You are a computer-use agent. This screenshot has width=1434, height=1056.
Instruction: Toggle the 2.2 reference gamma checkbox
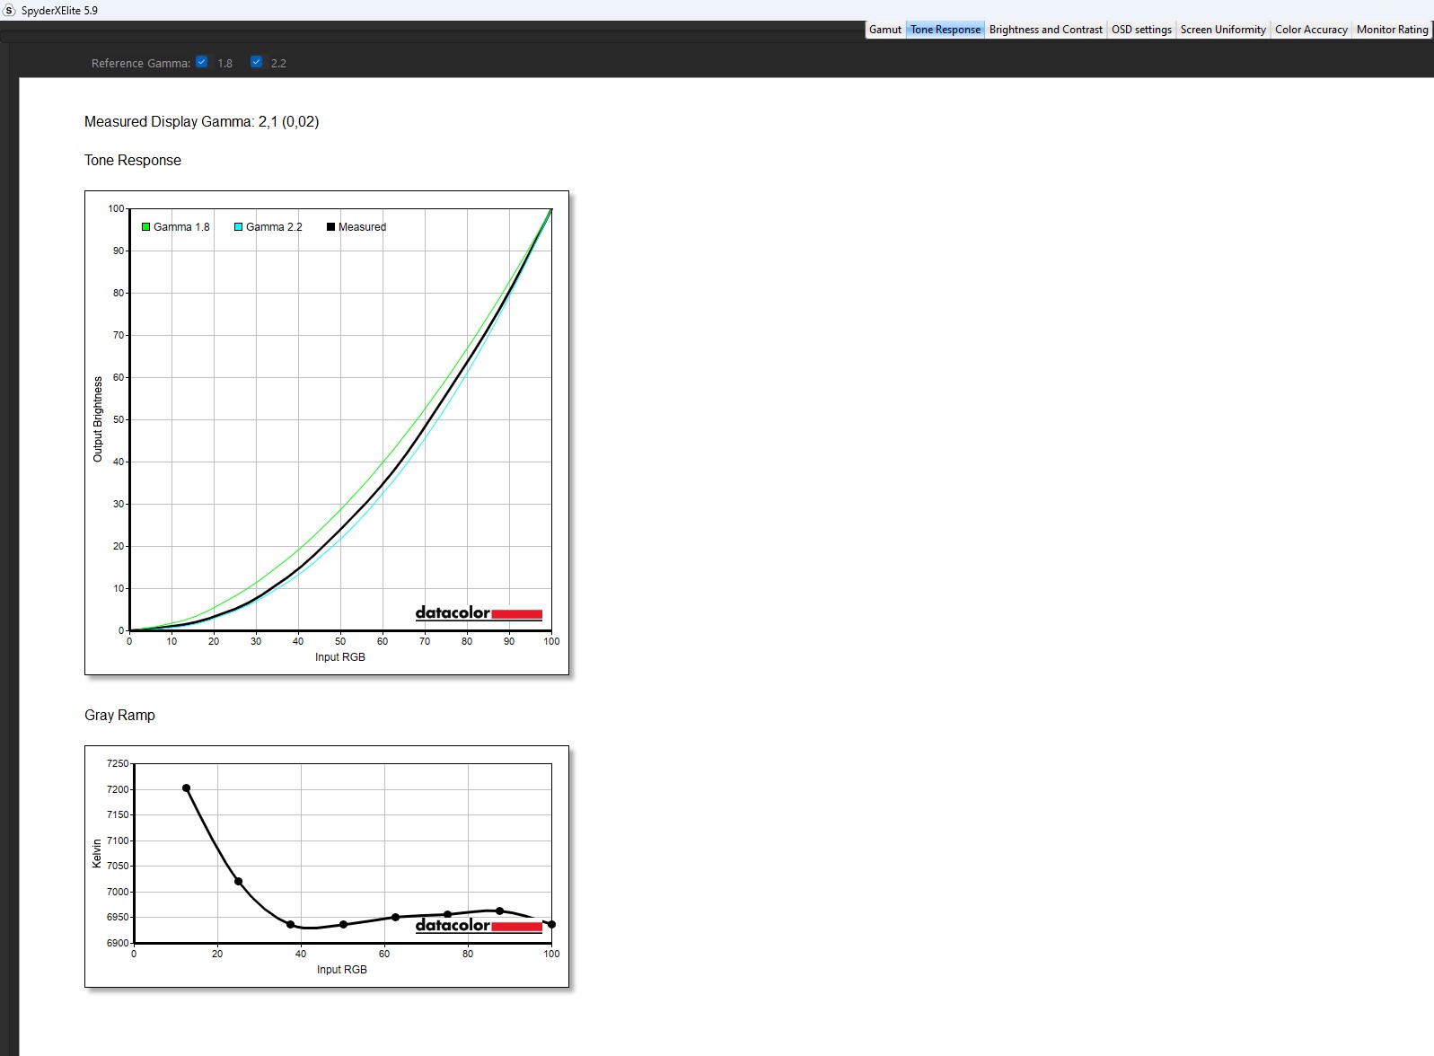256,62
